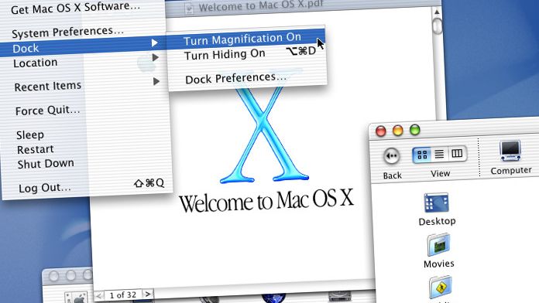Select Get Mac OS X Software…
The width and height of the screenshot is (539, 303).
pos(75,8)
